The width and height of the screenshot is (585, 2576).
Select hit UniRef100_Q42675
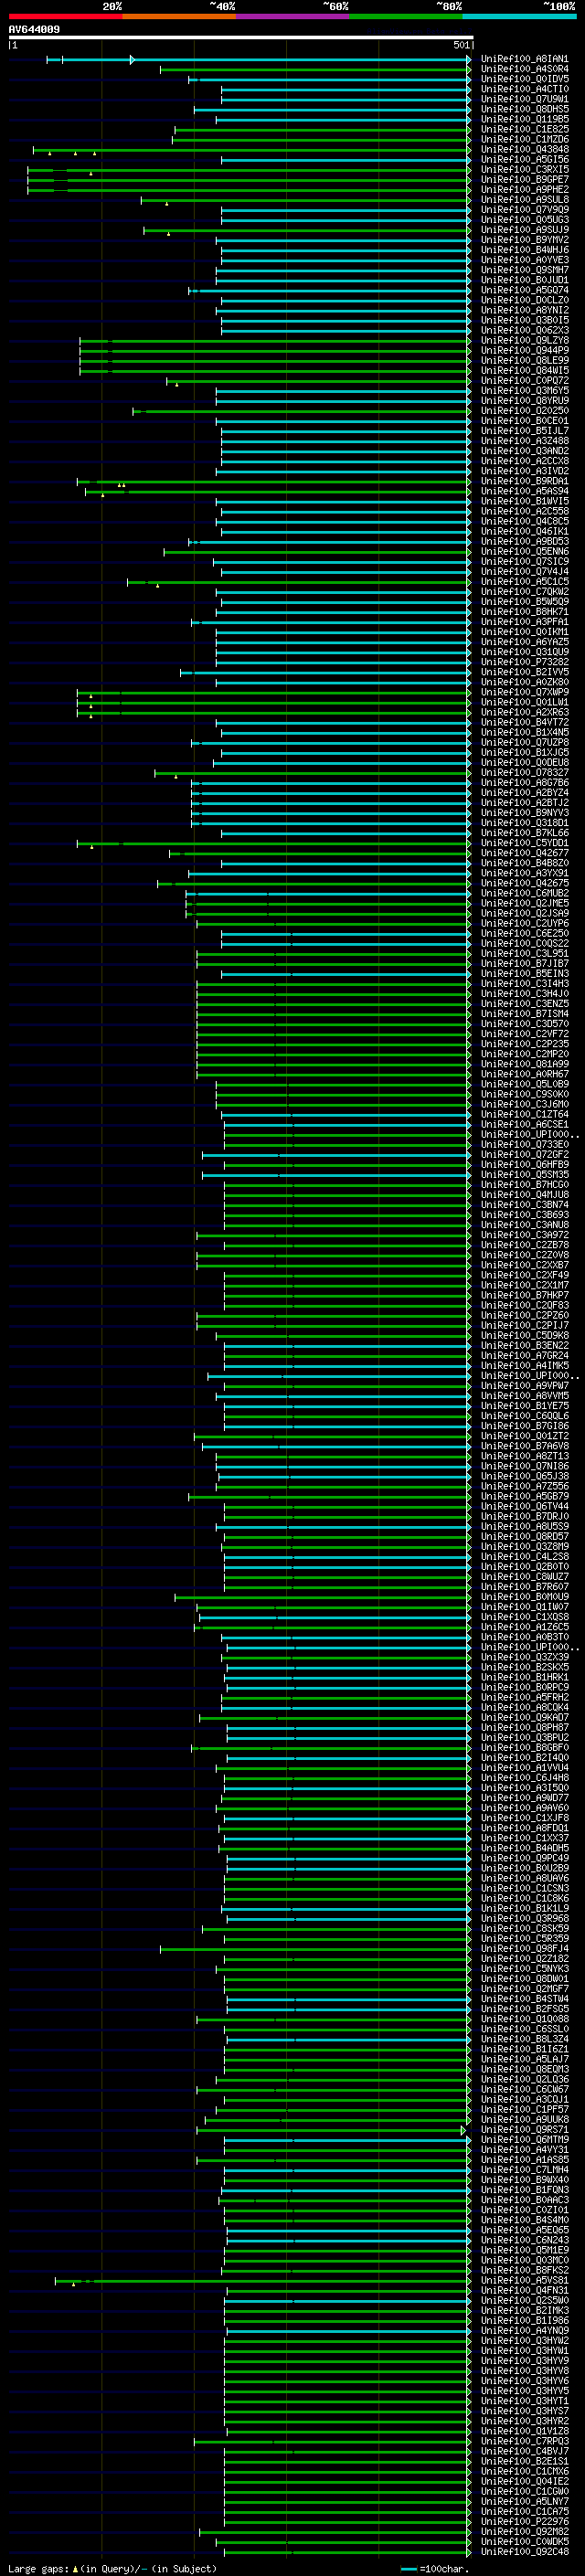(x=525, y=883)
